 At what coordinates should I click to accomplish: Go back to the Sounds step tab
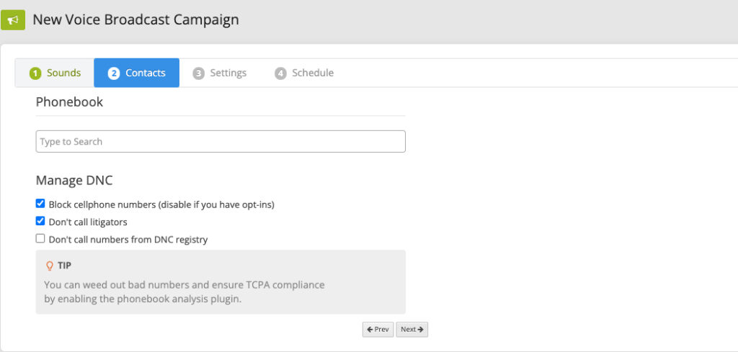(x=55, y=73)
